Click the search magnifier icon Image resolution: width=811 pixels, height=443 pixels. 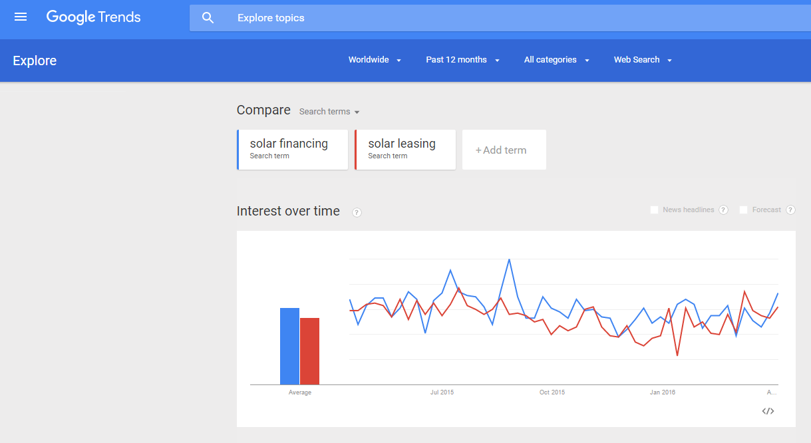point(208,17)
